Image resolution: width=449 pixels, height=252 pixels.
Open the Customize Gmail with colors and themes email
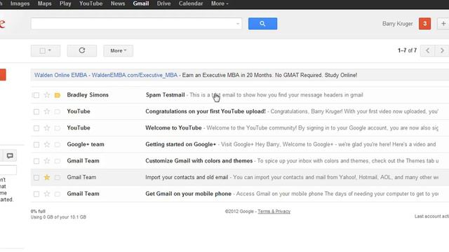[x=199, y=161]
